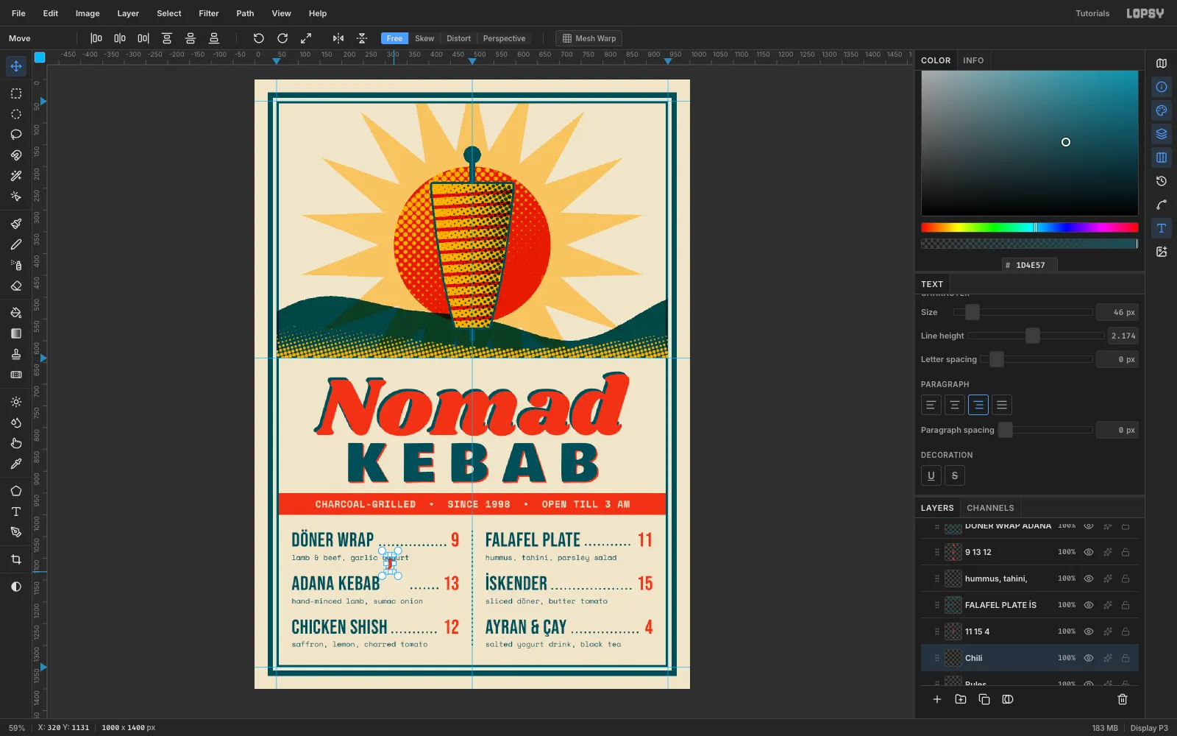Switch to the Channels tab
The image size is (1177, 736).
point(990,508)
